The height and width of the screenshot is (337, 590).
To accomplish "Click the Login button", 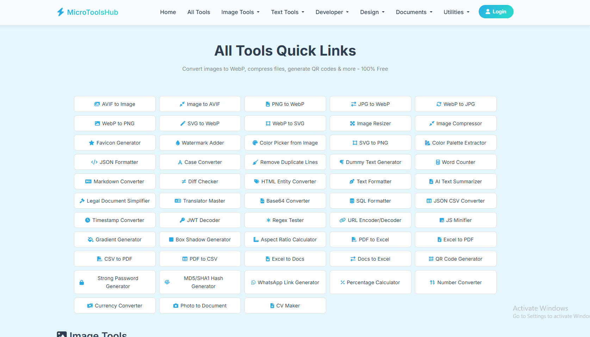I will (x=496, y=11).
